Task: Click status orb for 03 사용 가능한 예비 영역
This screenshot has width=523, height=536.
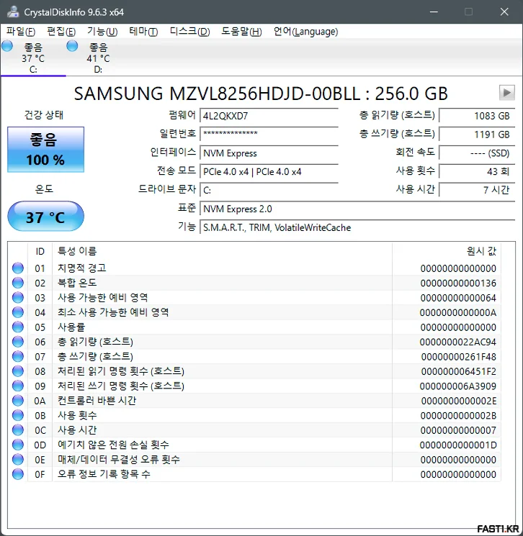Action: pos(18,297)
